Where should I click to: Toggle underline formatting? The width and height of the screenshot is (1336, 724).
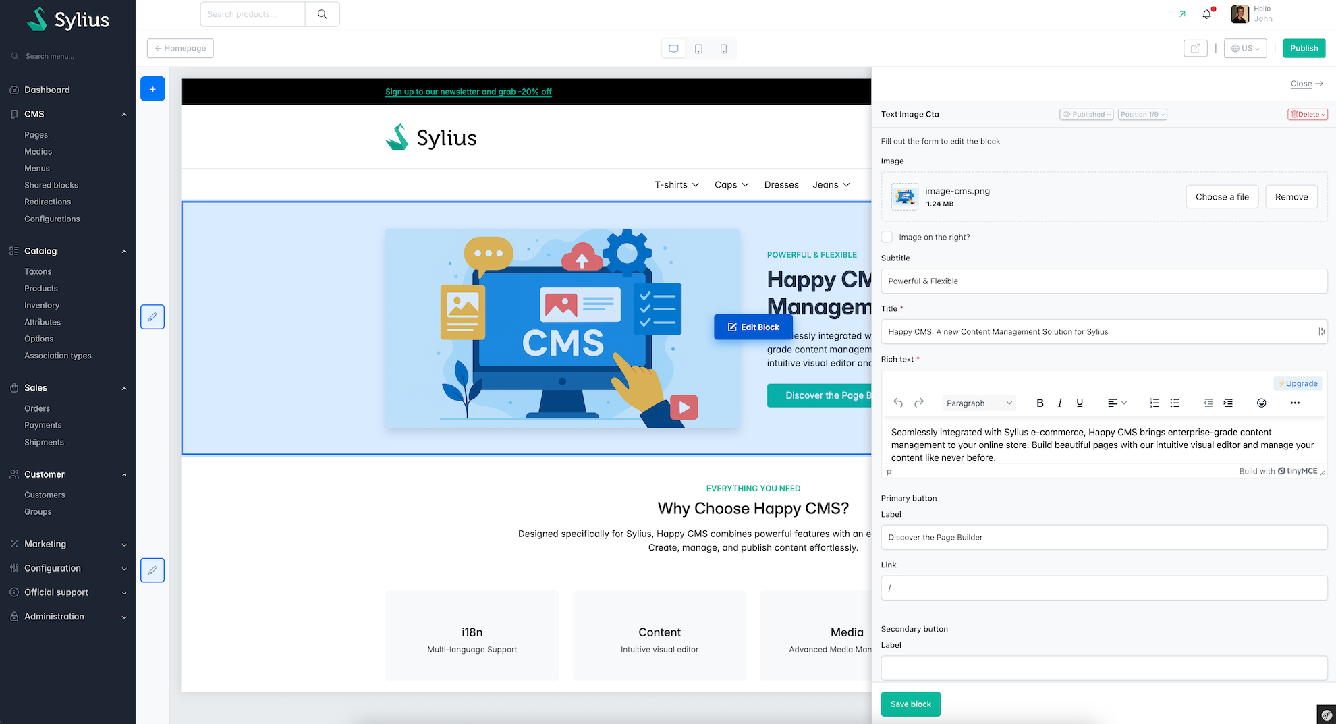coord(1080,403)
